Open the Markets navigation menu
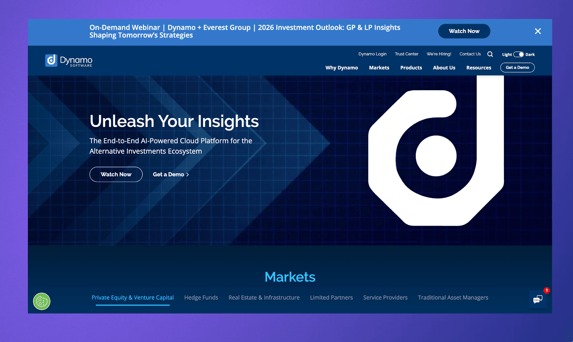573x342 pixels. tap(379, 68)
